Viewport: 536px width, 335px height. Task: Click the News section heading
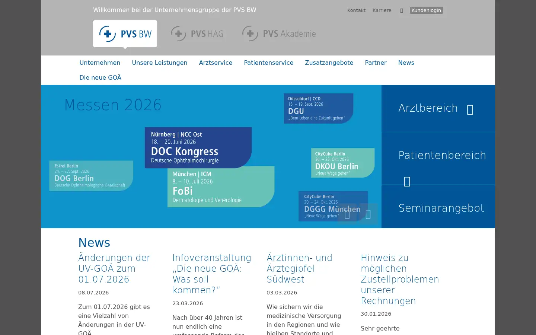click(x=94, y=243)
